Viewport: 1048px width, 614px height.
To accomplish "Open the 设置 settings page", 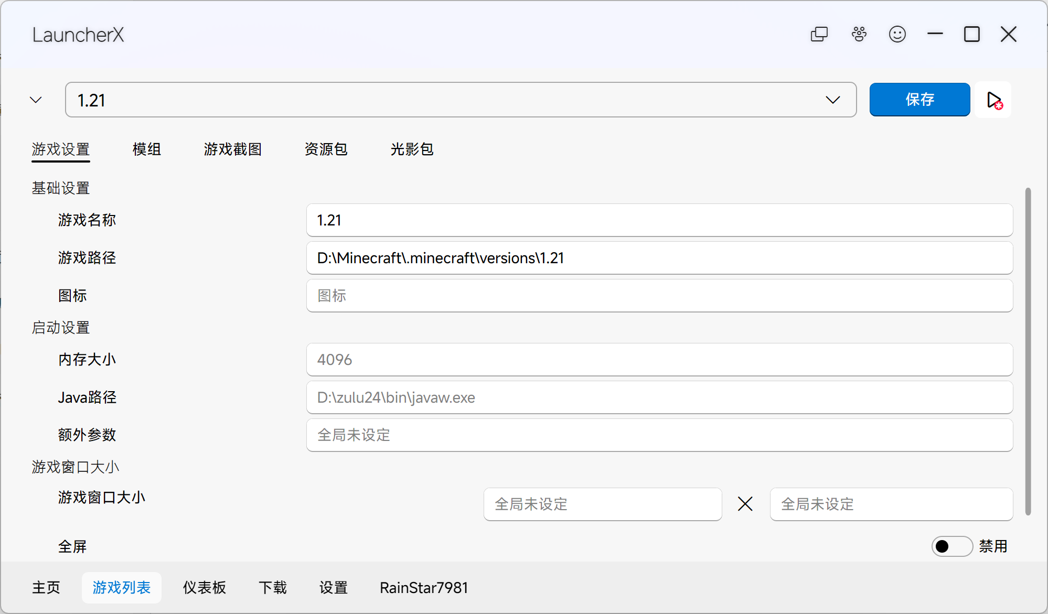I will coord(333,588).
